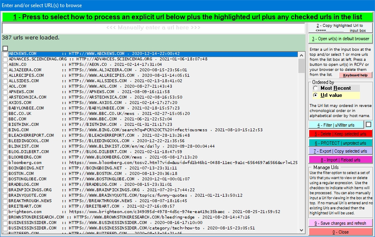Check the ABCNEWS.COM row checkbox
This screenshot has width=375, height=237.
tap(5, 54)
